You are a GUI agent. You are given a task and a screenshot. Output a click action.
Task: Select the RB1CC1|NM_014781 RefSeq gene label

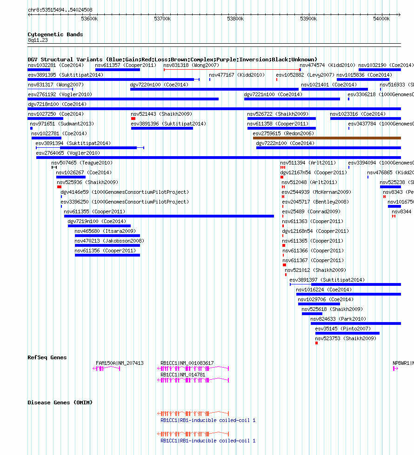click(183, 375)
